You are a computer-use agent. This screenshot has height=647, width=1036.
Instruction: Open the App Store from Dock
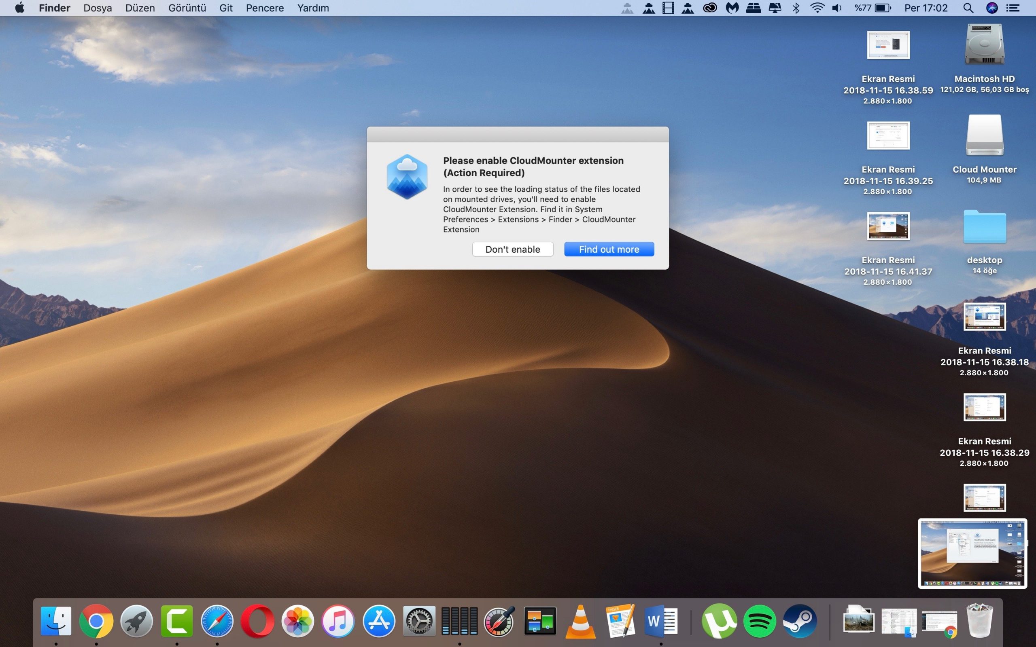coord(378,621)
